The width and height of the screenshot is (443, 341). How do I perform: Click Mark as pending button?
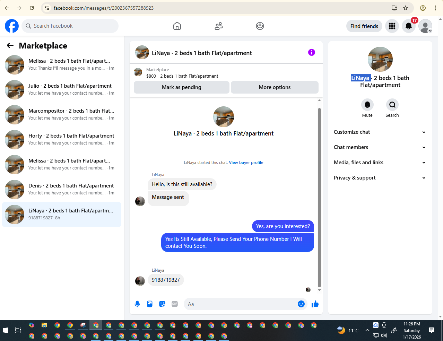(182, 87)
